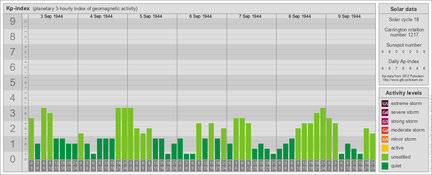Image resolution: width=432 pixels, height=175 pixels.
Task: Click the Kp scale number 3
Action: click(x=12, y=113)
